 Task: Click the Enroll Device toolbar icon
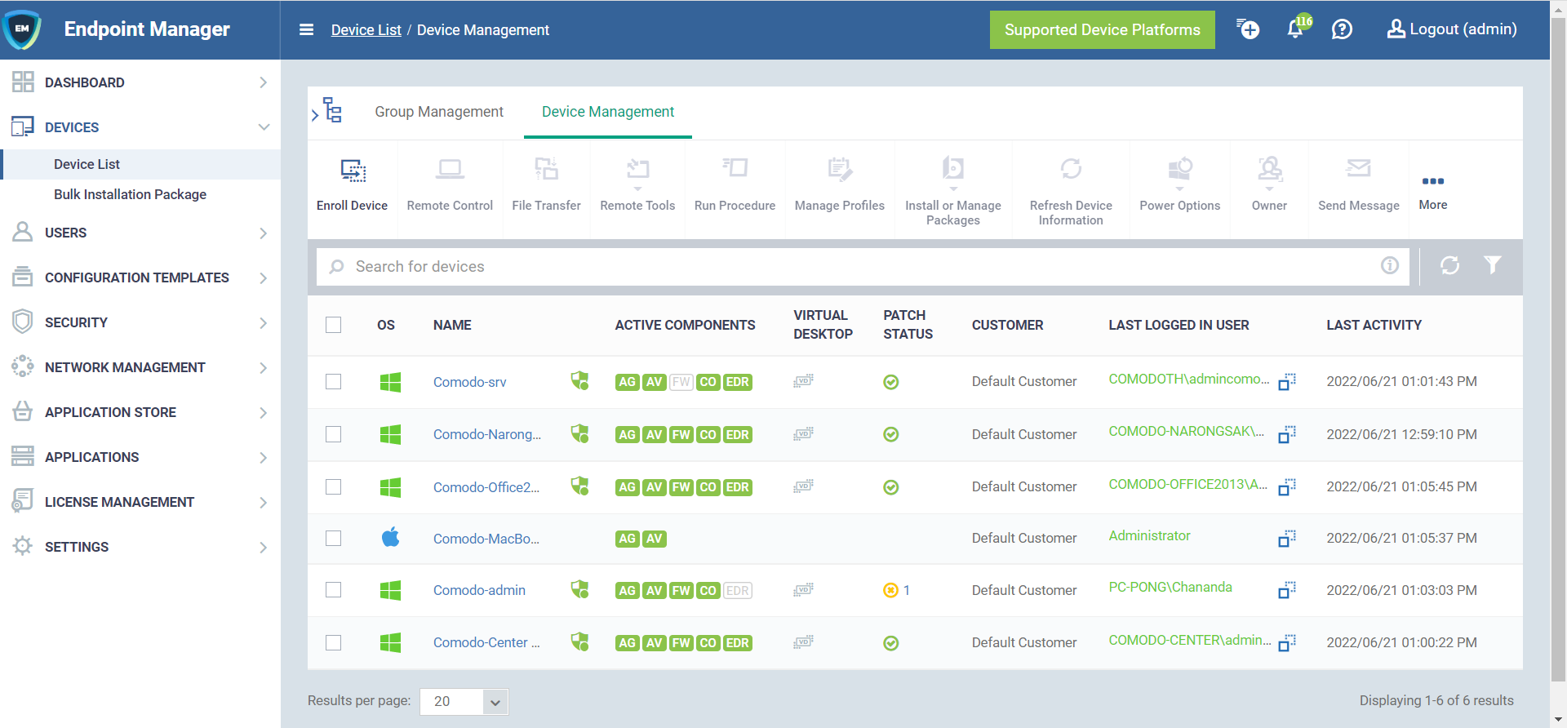click(x=353, y=171)
